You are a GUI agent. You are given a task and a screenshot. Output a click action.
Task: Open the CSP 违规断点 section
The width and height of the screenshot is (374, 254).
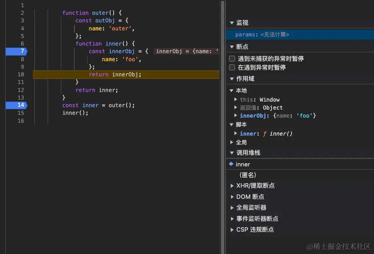(x=232, y=229)
